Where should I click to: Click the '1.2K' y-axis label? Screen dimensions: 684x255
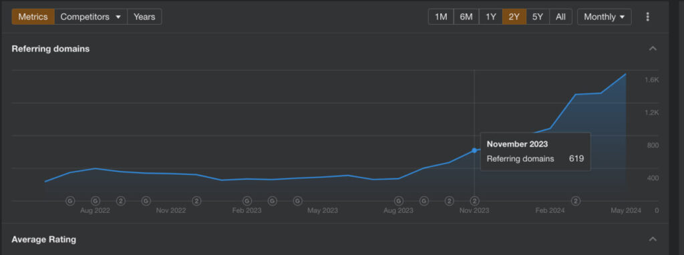click(x=652, y=112)
